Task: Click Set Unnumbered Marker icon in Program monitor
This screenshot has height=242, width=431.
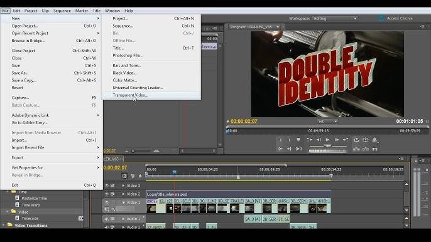Action: 298,140
